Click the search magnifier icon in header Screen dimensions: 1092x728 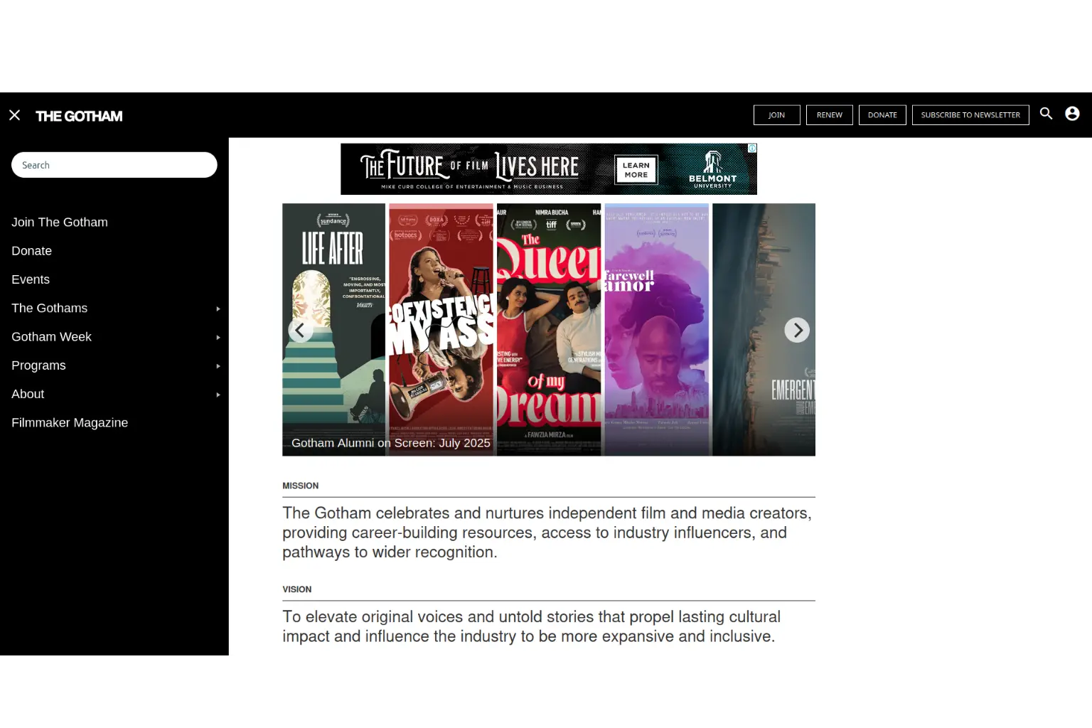pyautogui.click(x=1046, y=114)
